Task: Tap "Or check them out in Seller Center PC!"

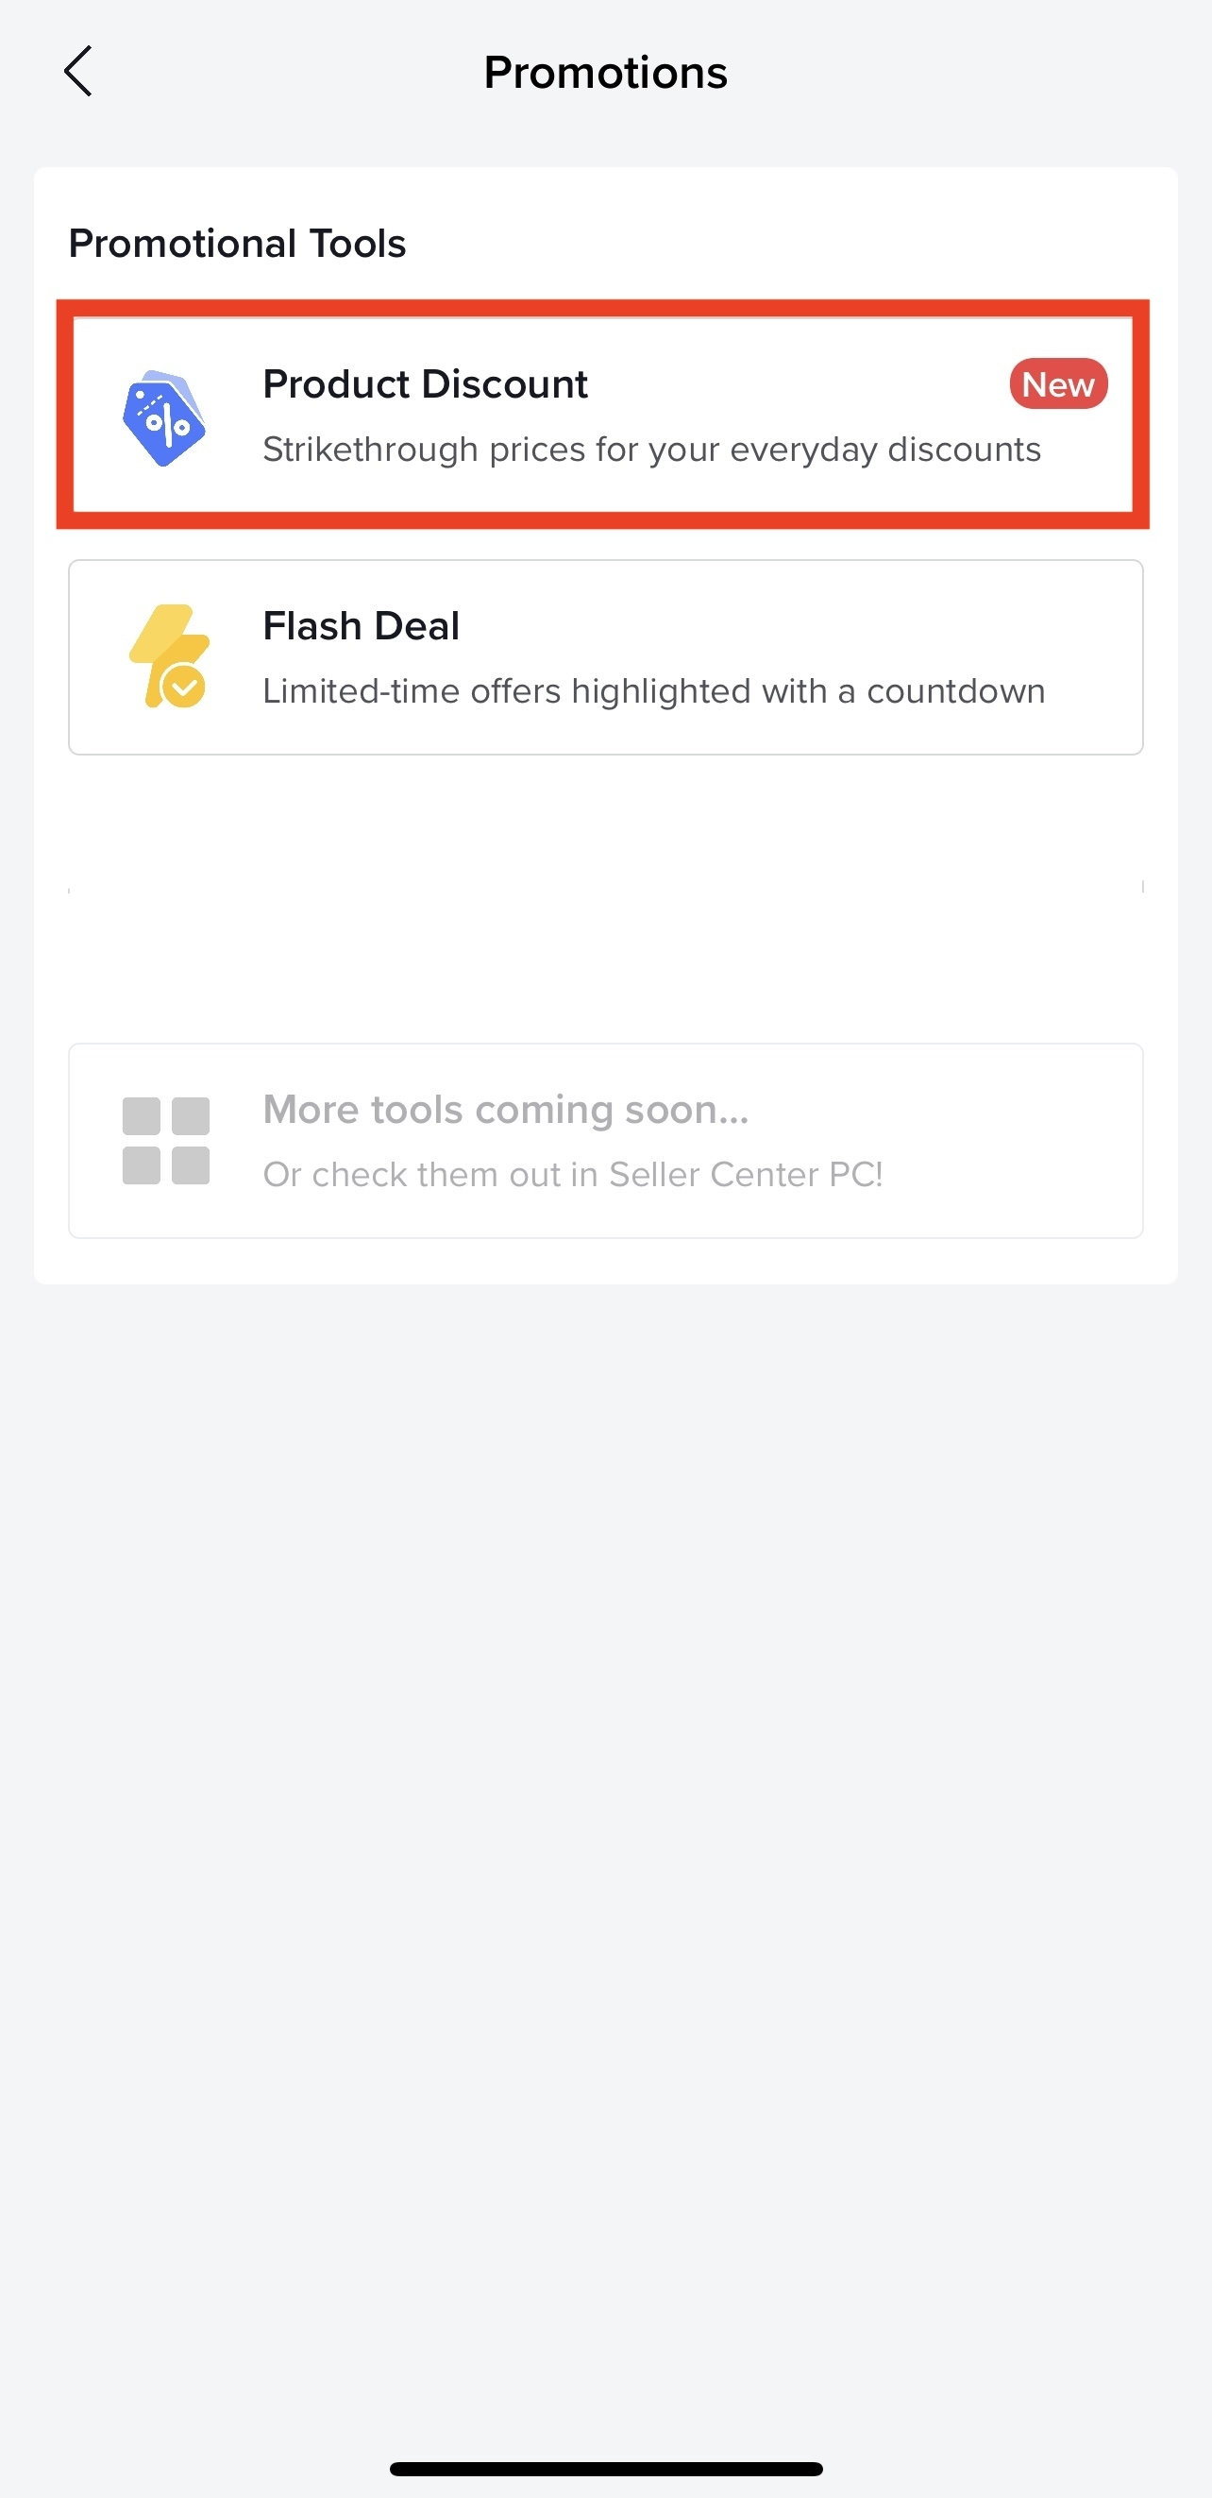Action: [572, 1174]
